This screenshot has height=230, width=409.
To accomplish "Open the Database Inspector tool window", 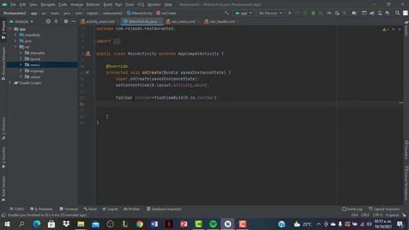I will point(164,209).
